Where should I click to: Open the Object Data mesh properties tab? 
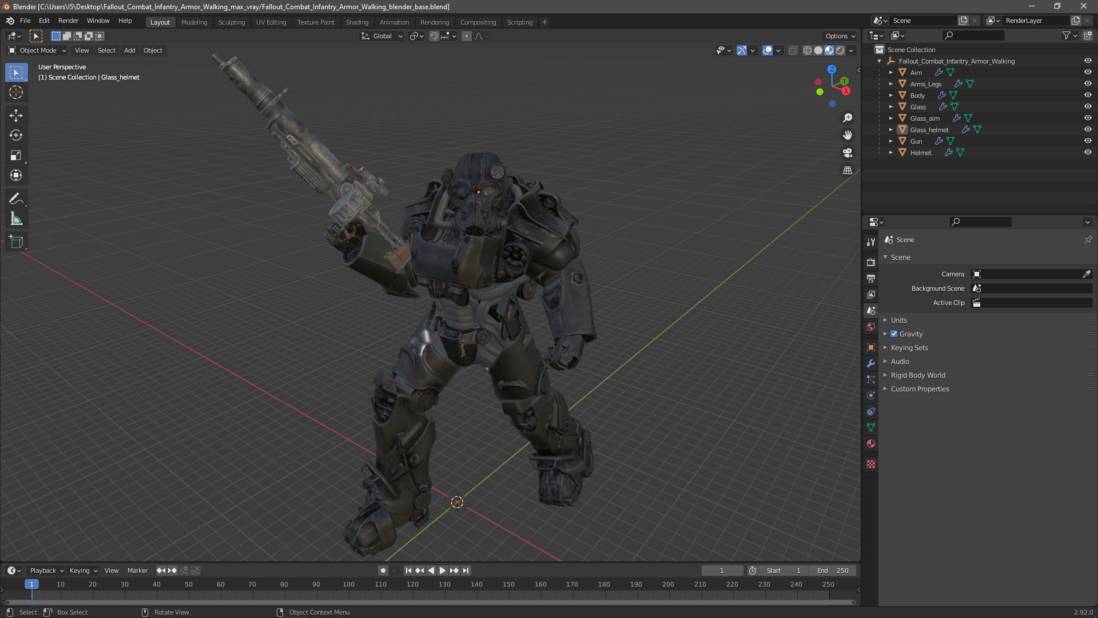pos(871,427)
